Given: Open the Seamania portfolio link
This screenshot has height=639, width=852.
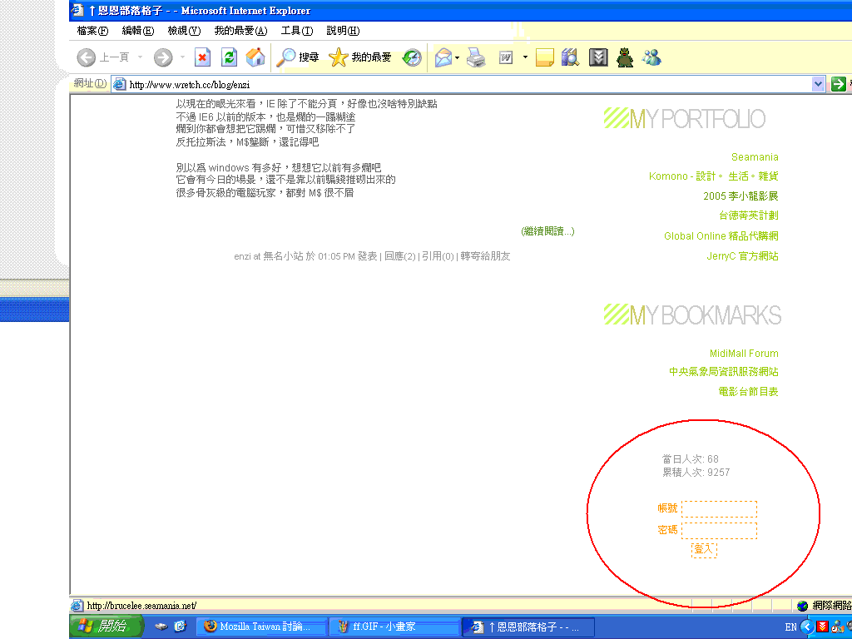Looking at the screenshot, I should click(x=755, y=157).
